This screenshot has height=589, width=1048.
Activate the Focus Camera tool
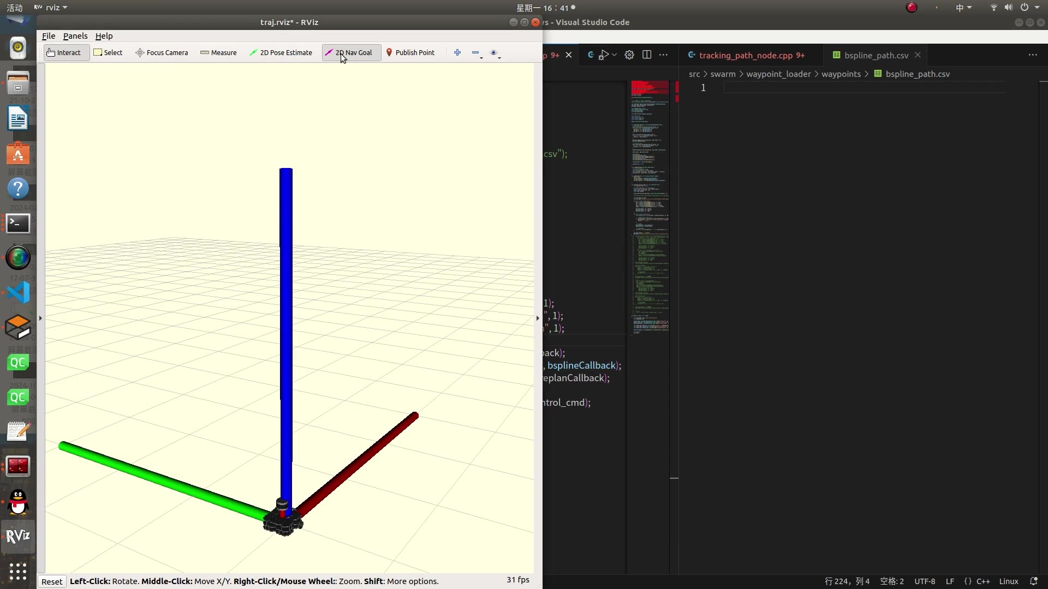162,52
